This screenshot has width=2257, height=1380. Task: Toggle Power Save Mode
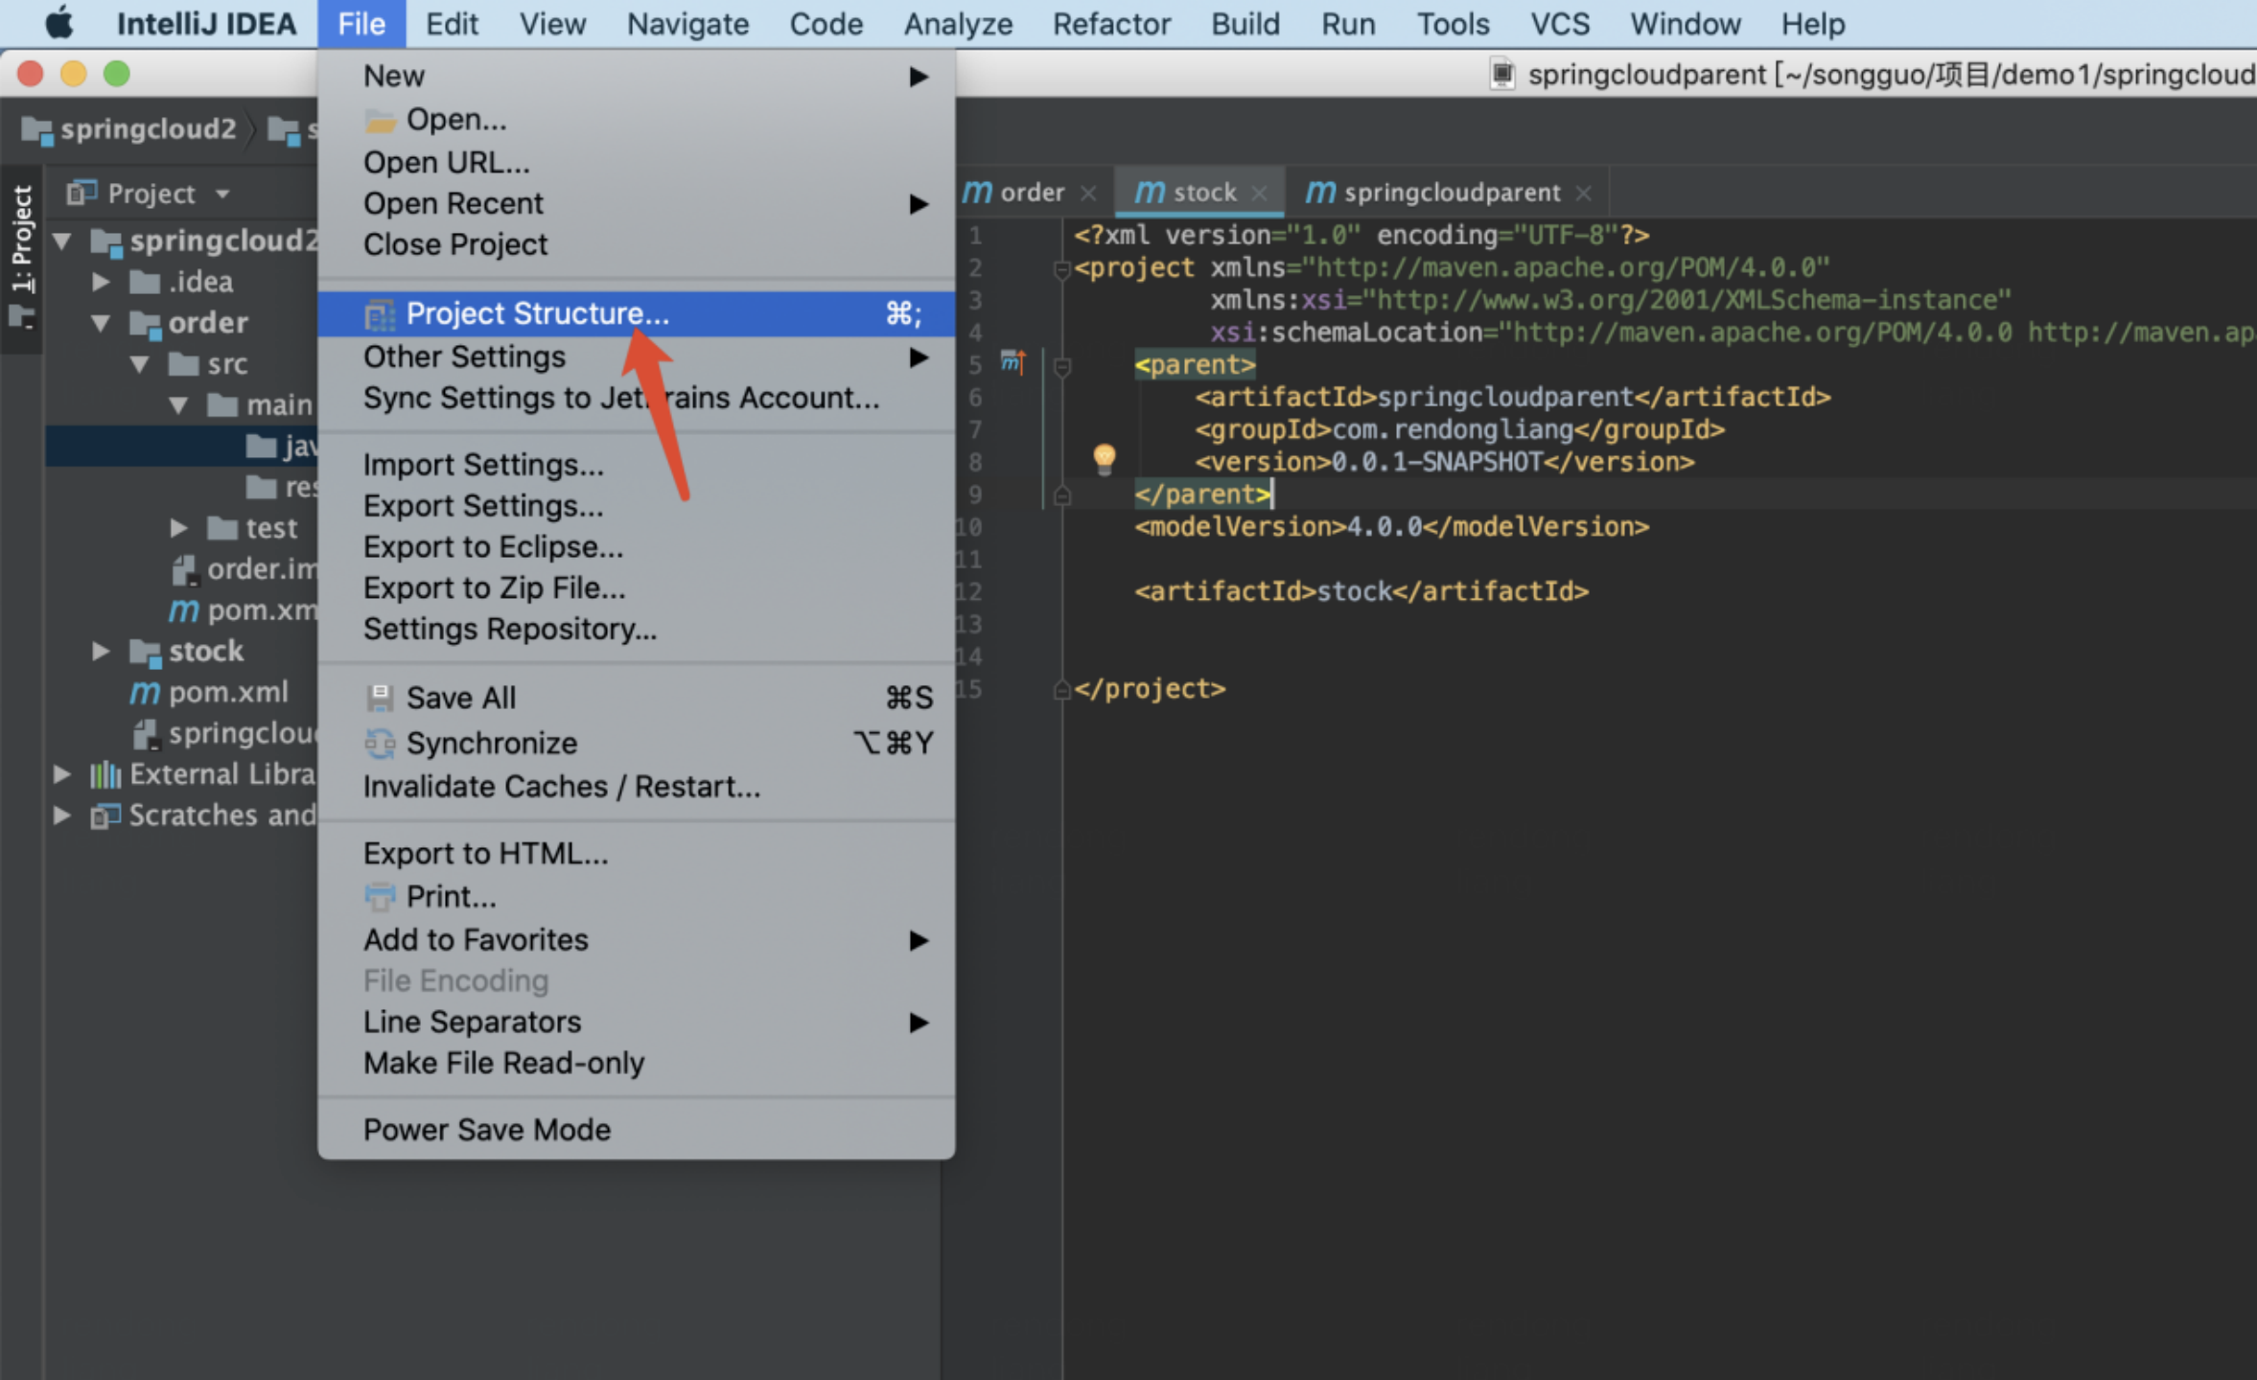[x=636, y=1130]
